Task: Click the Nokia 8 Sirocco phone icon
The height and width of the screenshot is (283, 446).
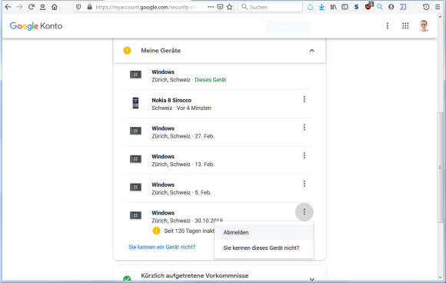Action: tap(135, 103)
